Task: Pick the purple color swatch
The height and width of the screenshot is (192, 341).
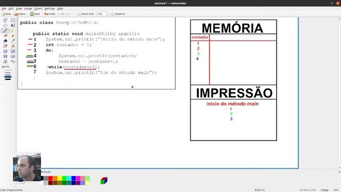Action: 78,183
